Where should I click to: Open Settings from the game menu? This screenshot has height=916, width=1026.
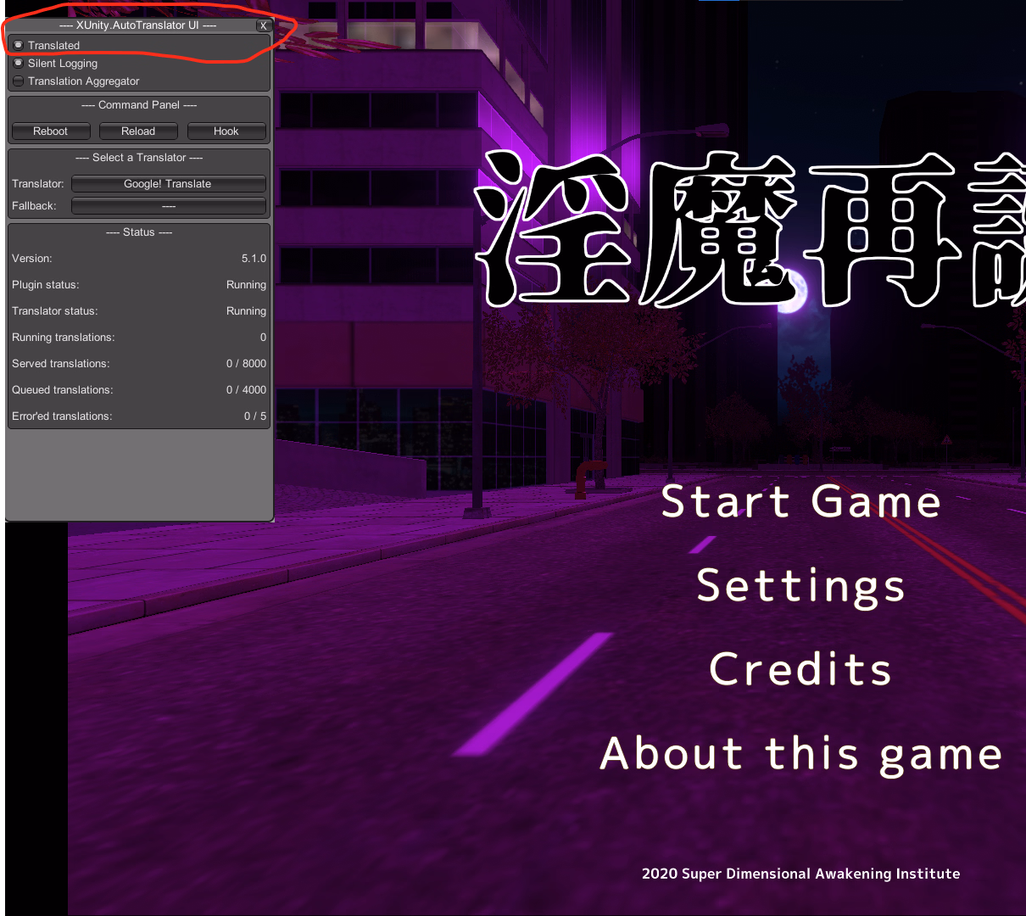pyautogui.click(x=800, y=585)
